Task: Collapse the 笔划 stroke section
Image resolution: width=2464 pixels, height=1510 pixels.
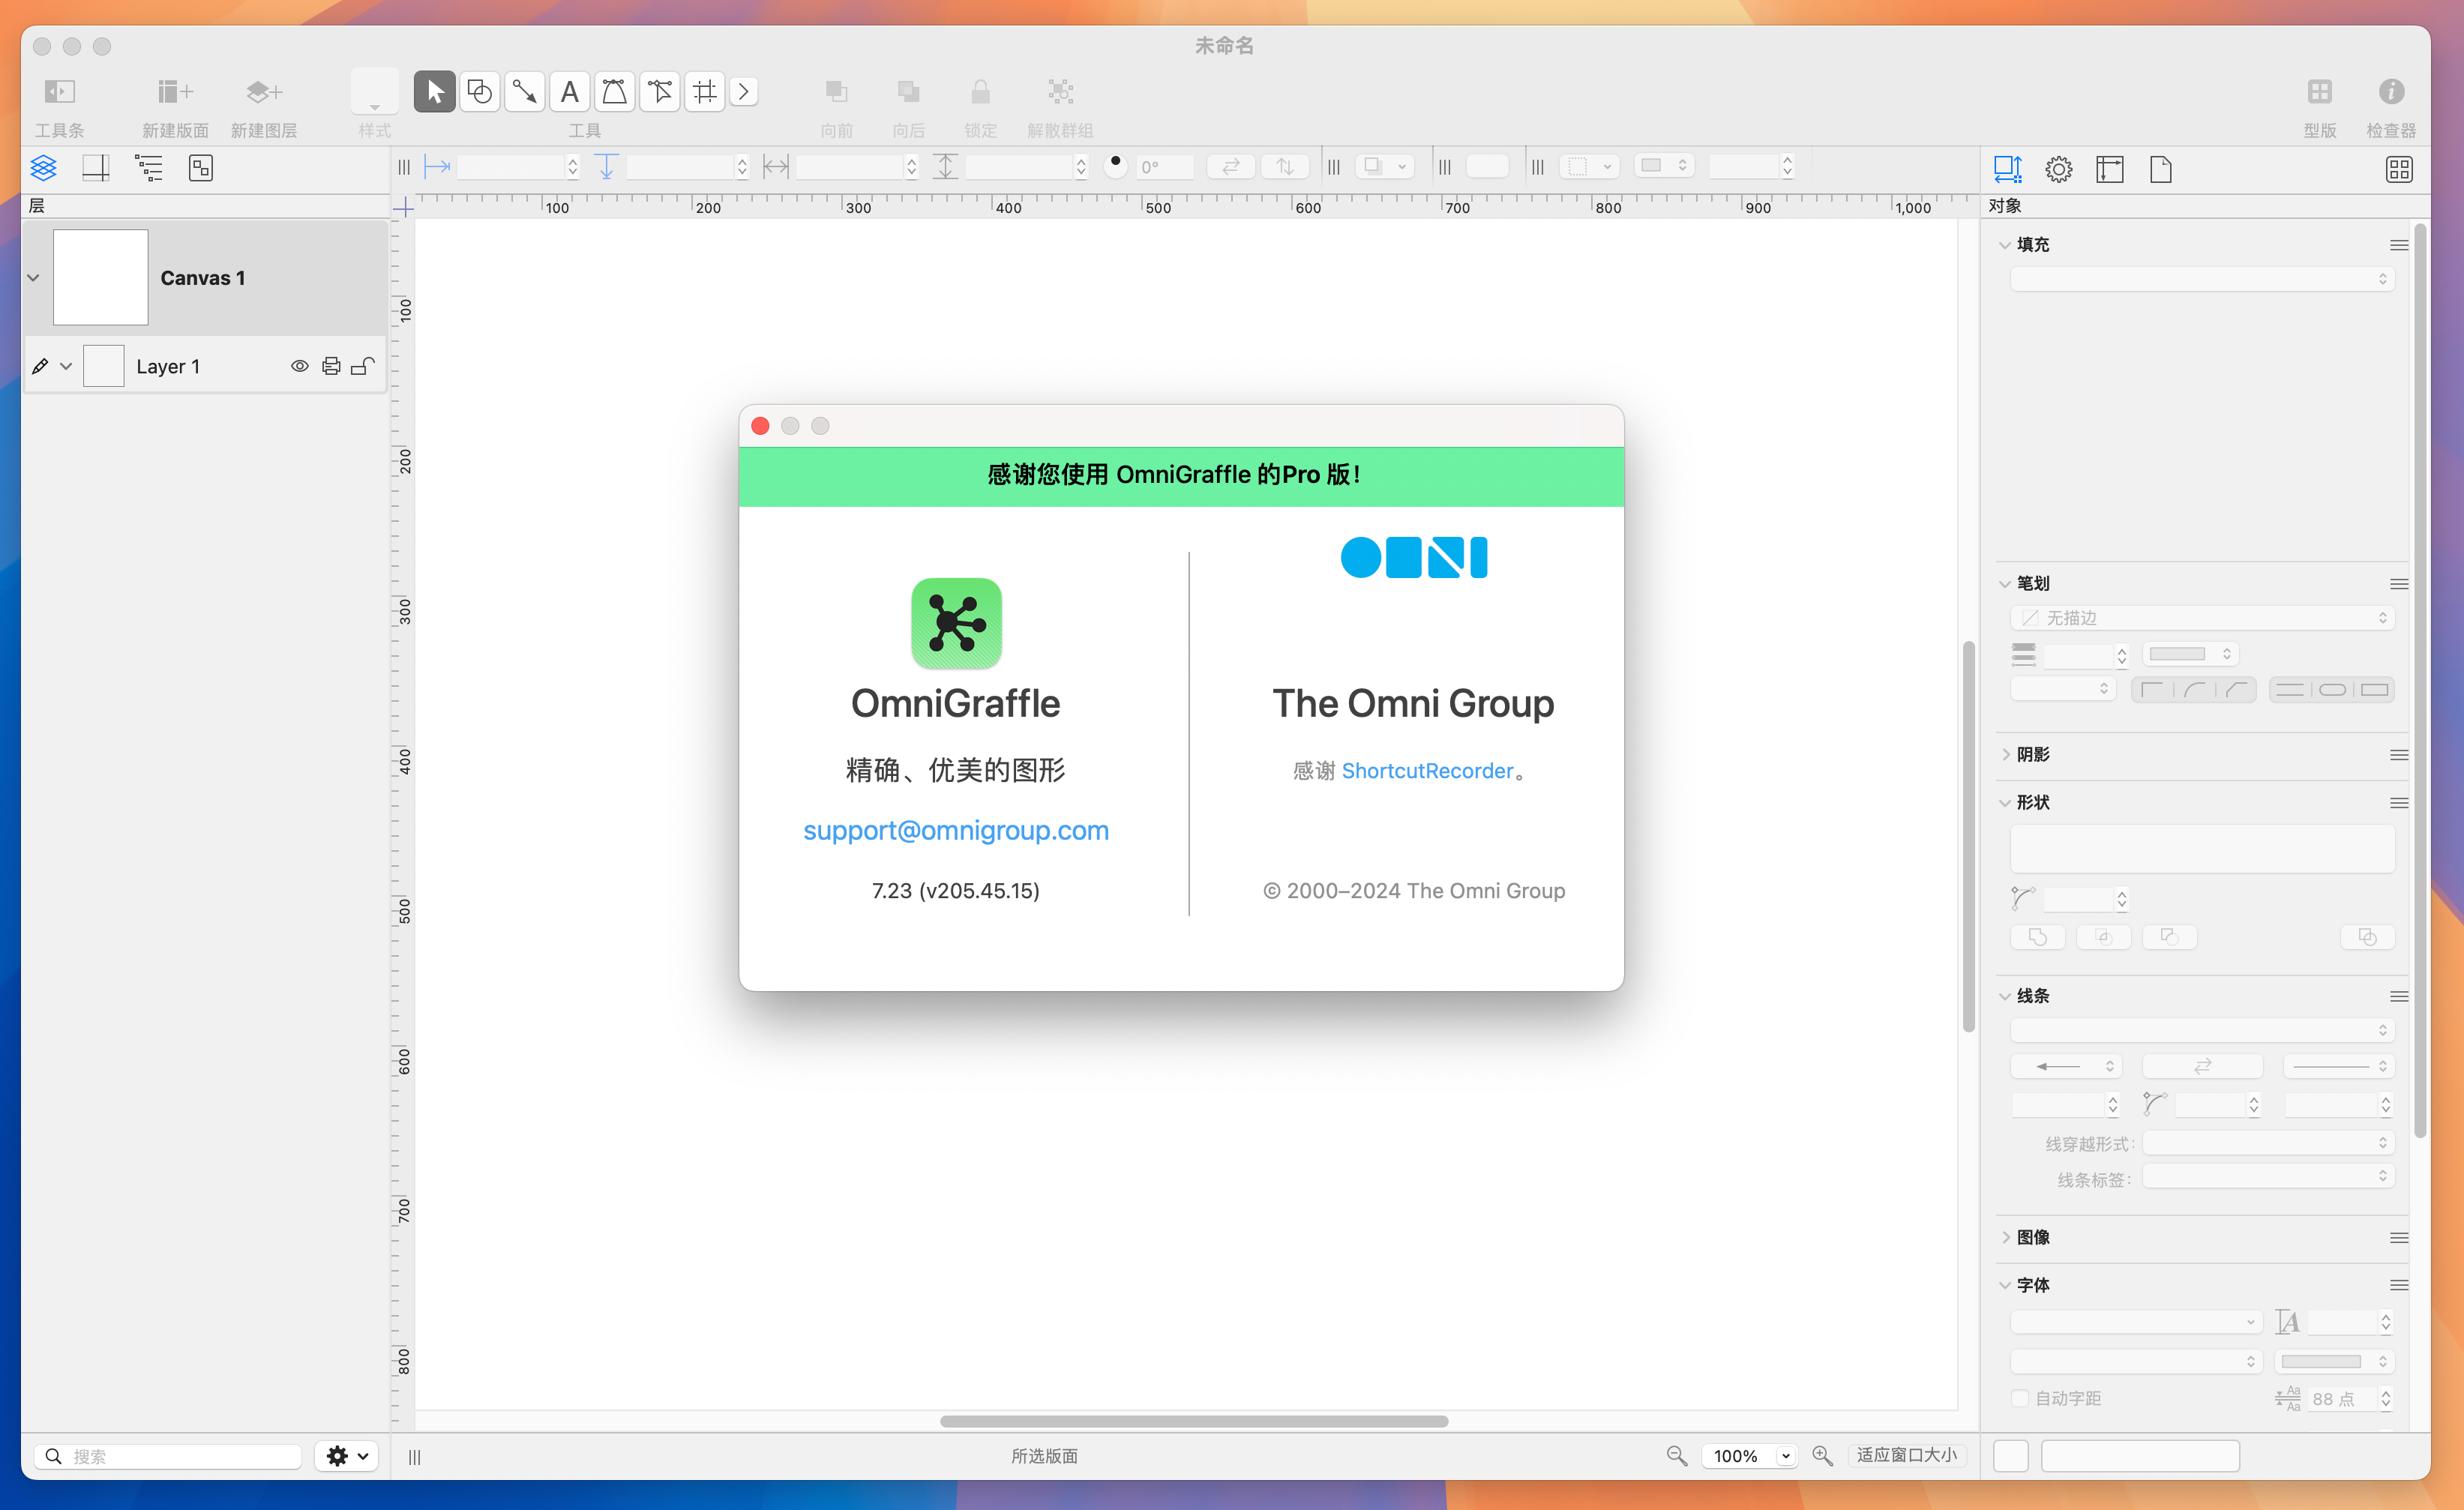Action: click(x=2005, y=584)
